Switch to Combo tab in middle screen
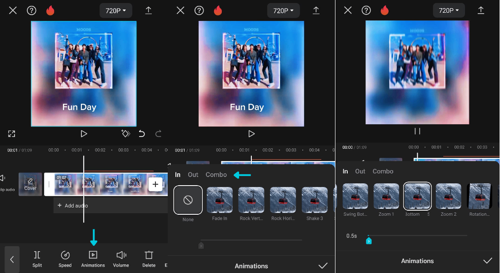This screenshot has width=500, height=273. [x=216, y=175]
